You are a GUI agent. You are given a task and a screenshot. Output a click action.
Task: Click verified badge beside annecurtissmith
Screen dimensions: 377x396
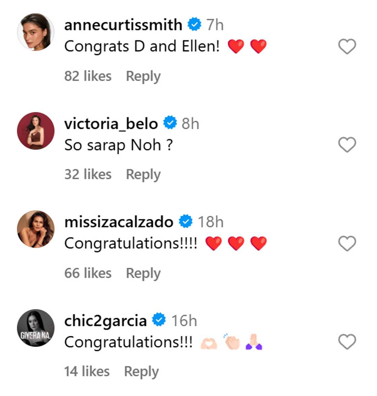[194, 25]
